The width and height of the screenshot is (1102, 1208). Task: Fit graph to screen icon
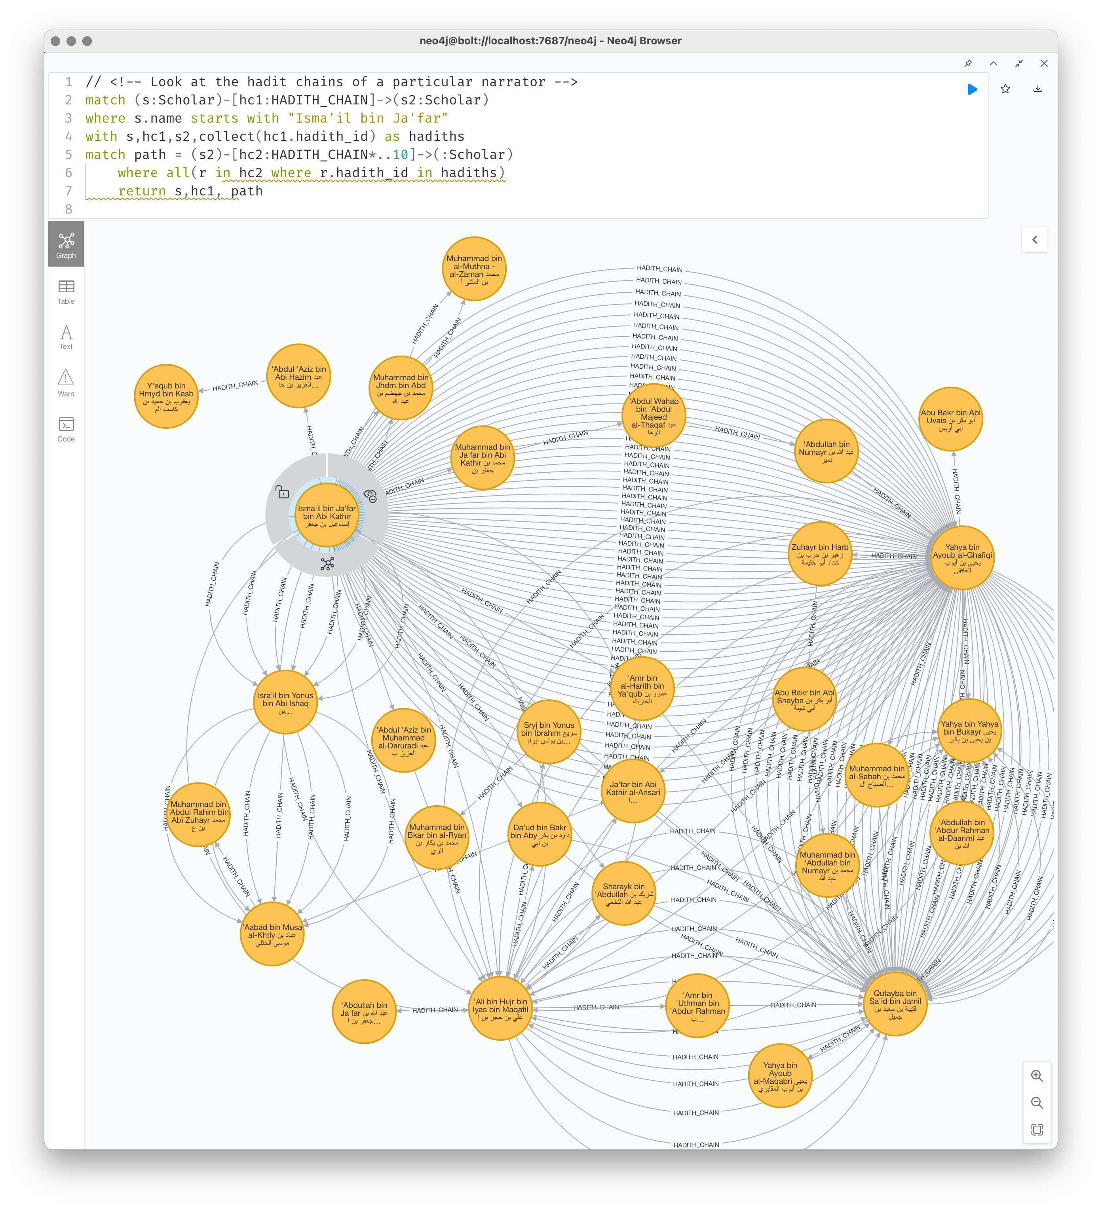coord(1037,1130)
